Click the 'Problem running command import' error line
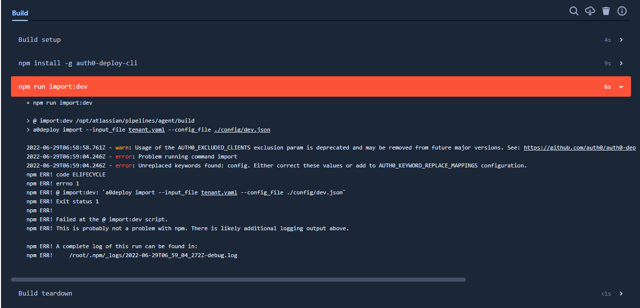 point(131,156)
